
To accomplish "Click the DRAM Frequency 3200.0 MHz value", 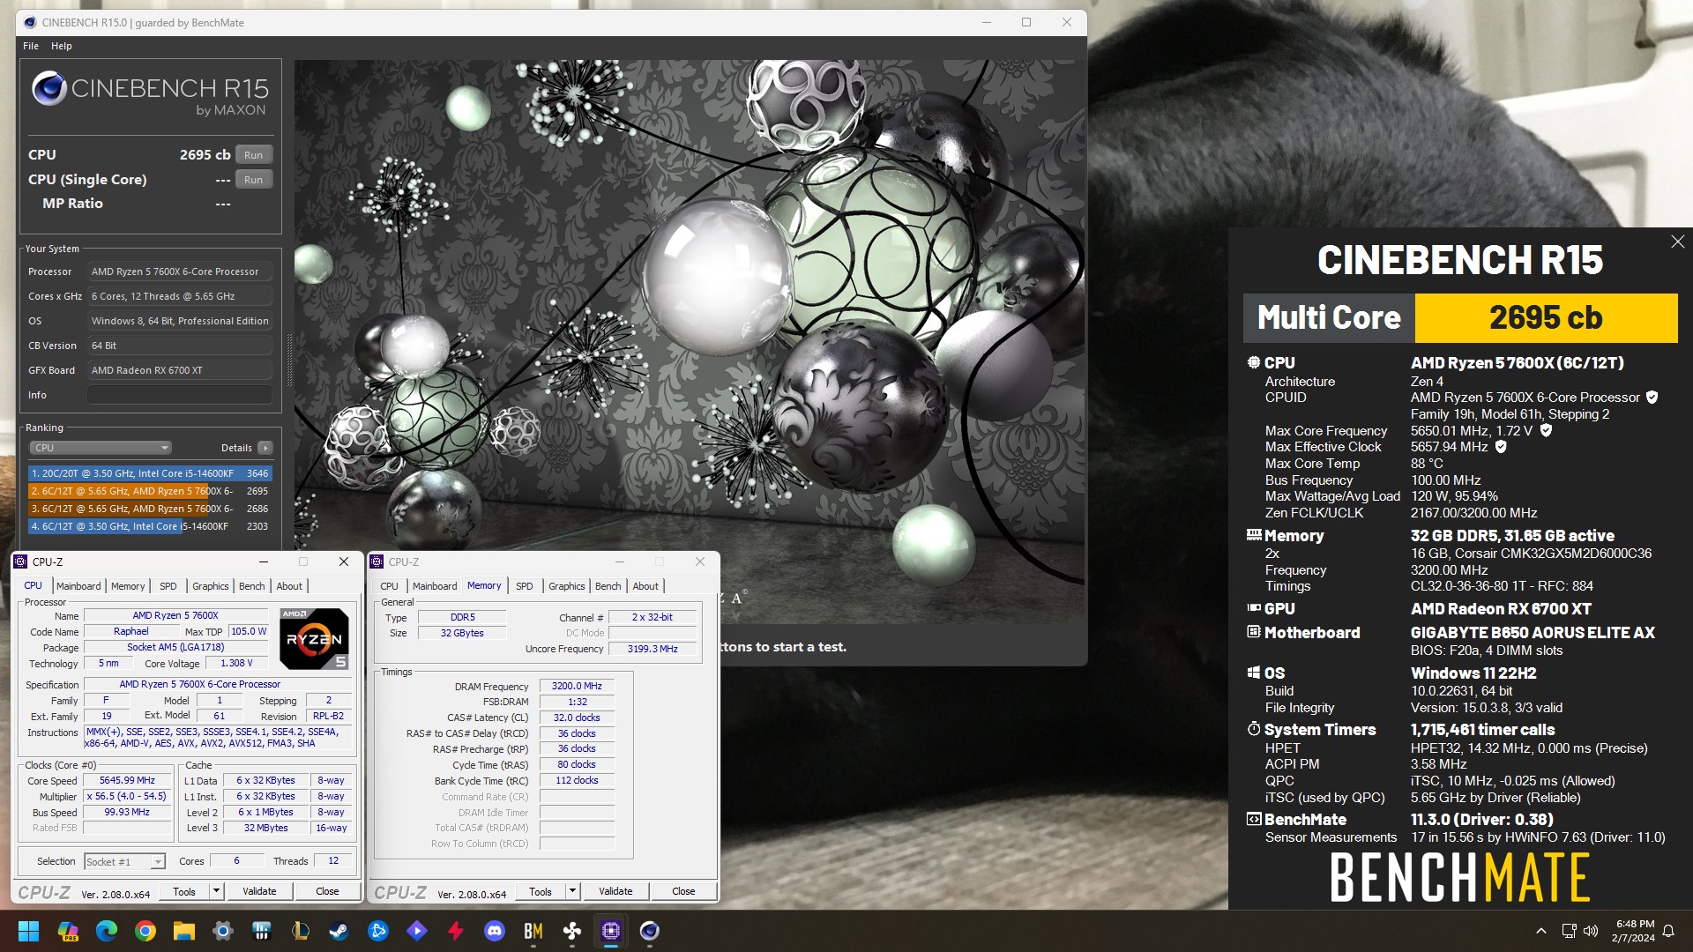I will click(577, 686).
